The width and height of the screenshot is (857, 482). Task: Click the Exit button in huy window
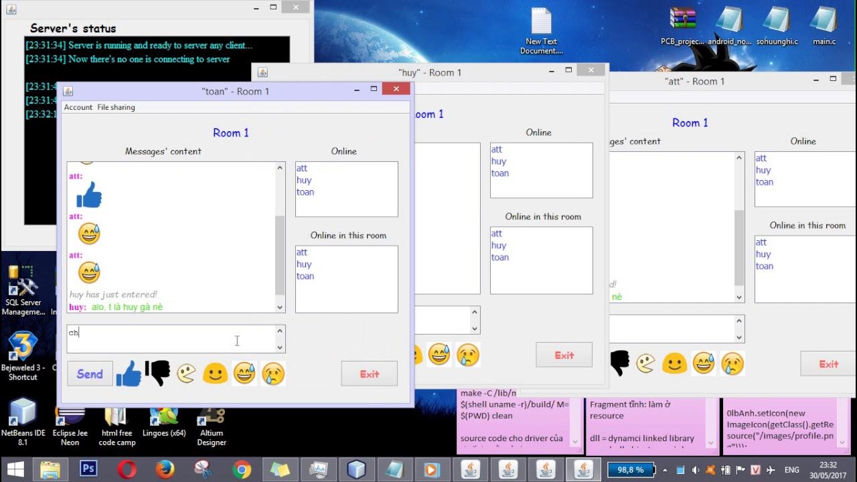coord(564,355)
